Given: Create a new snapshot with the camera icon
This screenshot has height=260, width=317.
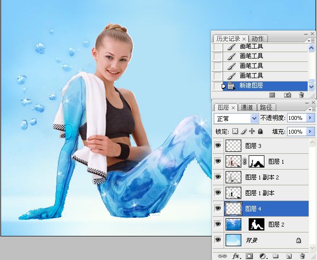Looking at the screenshot, I should pyautogui.click(x=288, y=94).
